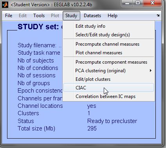
Task: Click the MATLAB logo icon in title bar
Action: (x=5, y=5)
